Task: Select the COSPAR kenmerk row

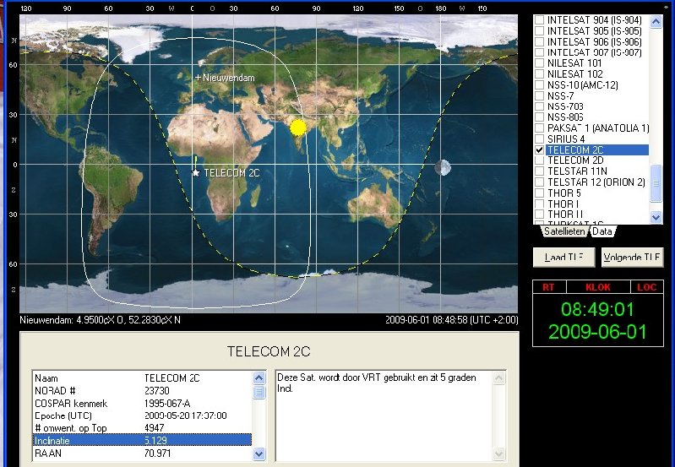Action: coord(142,404)
